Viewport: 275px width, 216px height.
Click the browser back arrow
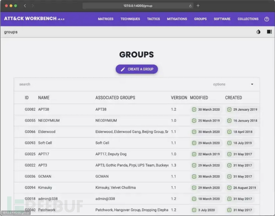25,6
